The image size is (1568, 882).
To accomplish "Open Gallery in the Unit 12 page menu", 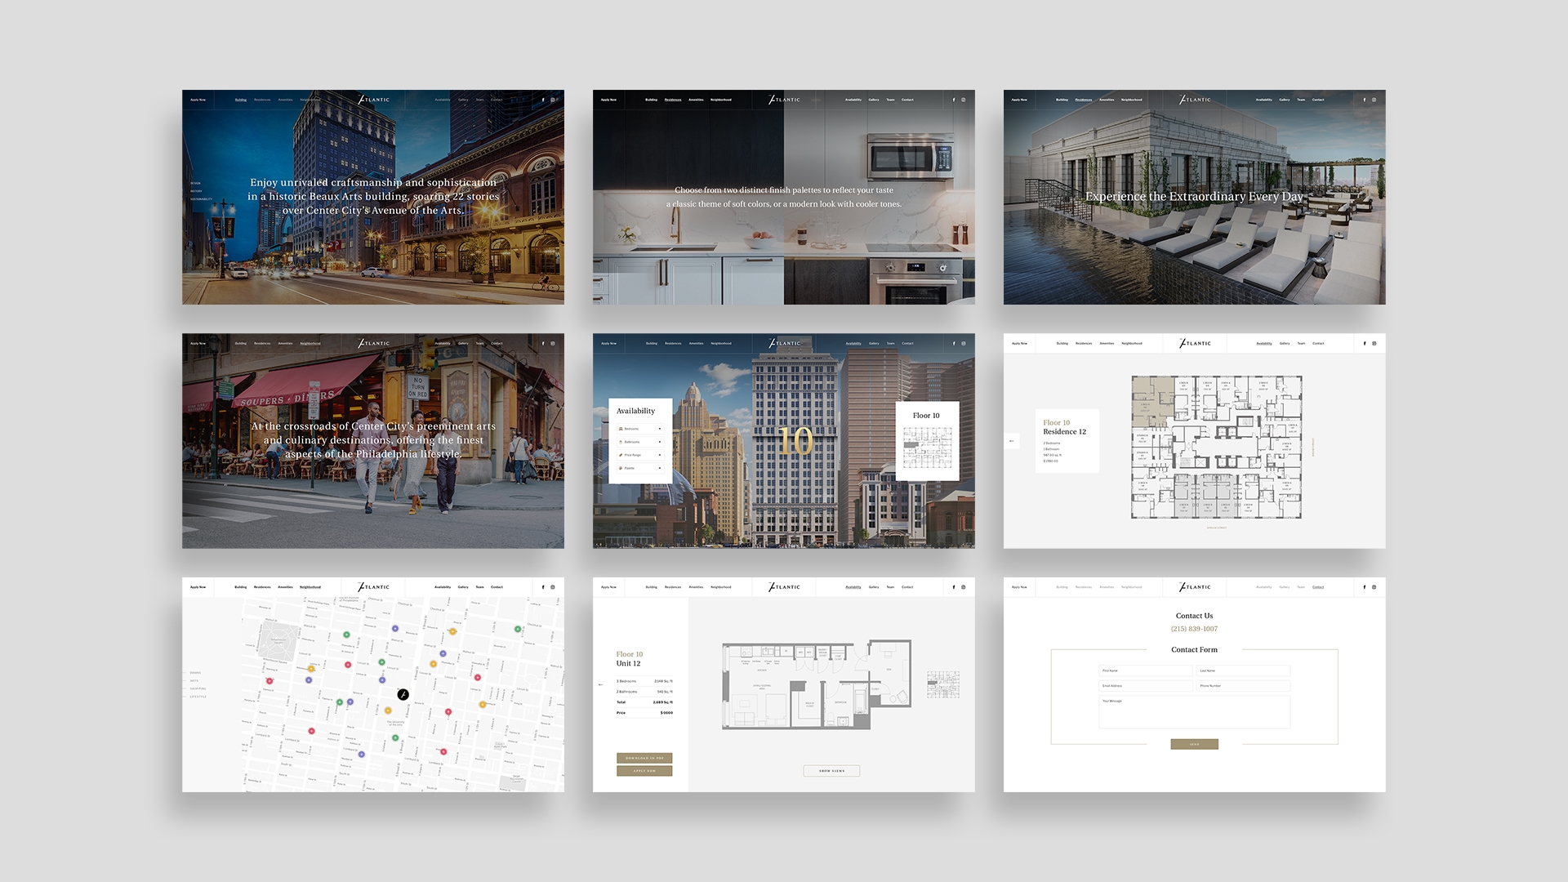I will [874, 587].
